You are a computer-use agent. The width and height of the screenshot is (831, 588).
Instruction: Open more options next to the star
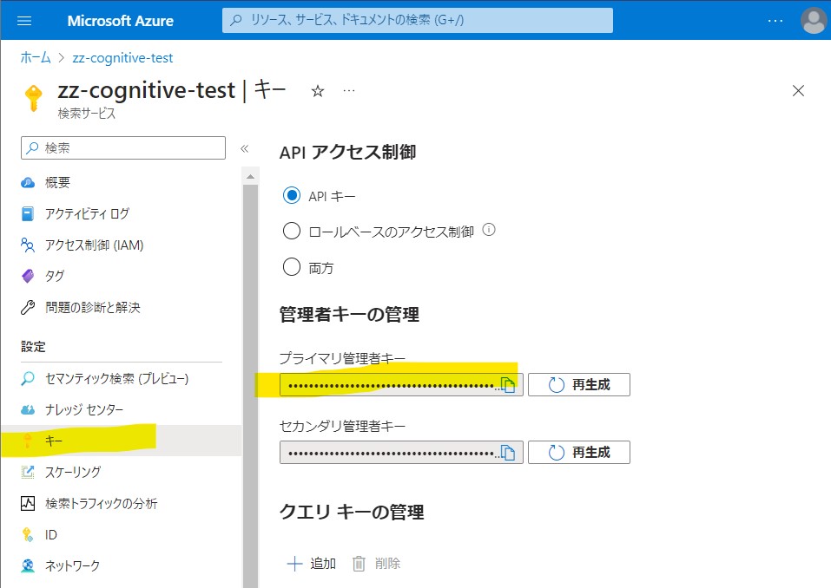point(349,91)
